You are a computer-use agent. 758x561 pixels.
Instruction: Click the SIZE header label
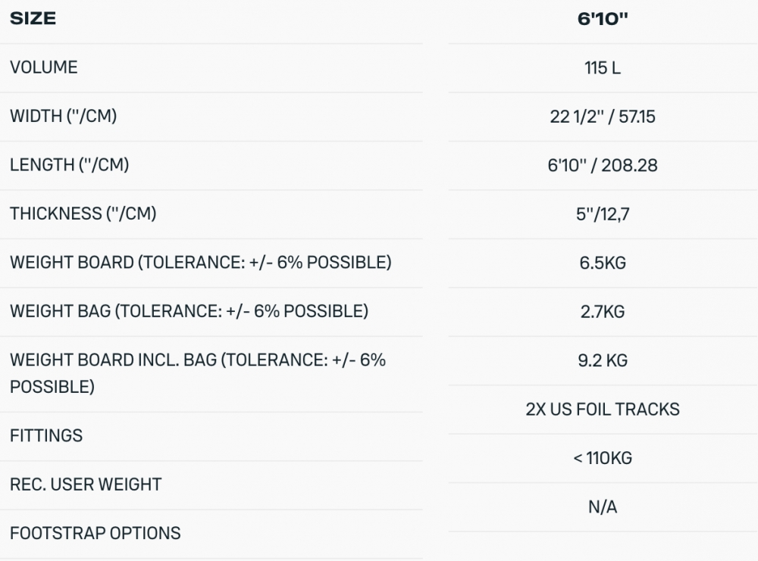(33, 19)
